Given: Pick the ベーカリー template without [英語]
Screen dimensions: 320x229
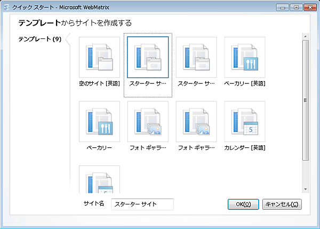Looking at the screenshot, I should (99, 122).
